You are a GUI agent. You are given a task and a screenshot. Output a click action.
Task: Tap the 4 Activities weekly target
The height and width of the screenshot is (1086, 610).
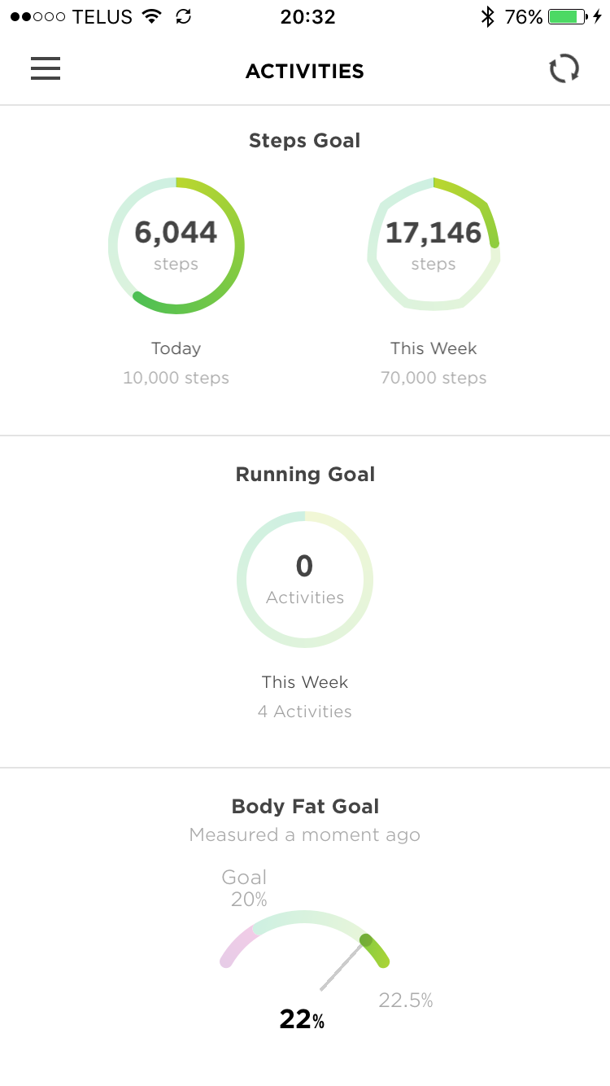pos(305,712)
